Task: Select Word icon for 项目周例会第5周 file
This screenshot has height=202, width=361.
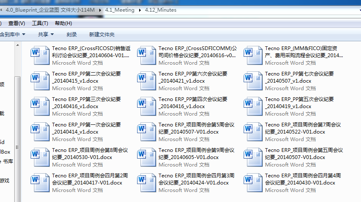Action: coord(146,132)
